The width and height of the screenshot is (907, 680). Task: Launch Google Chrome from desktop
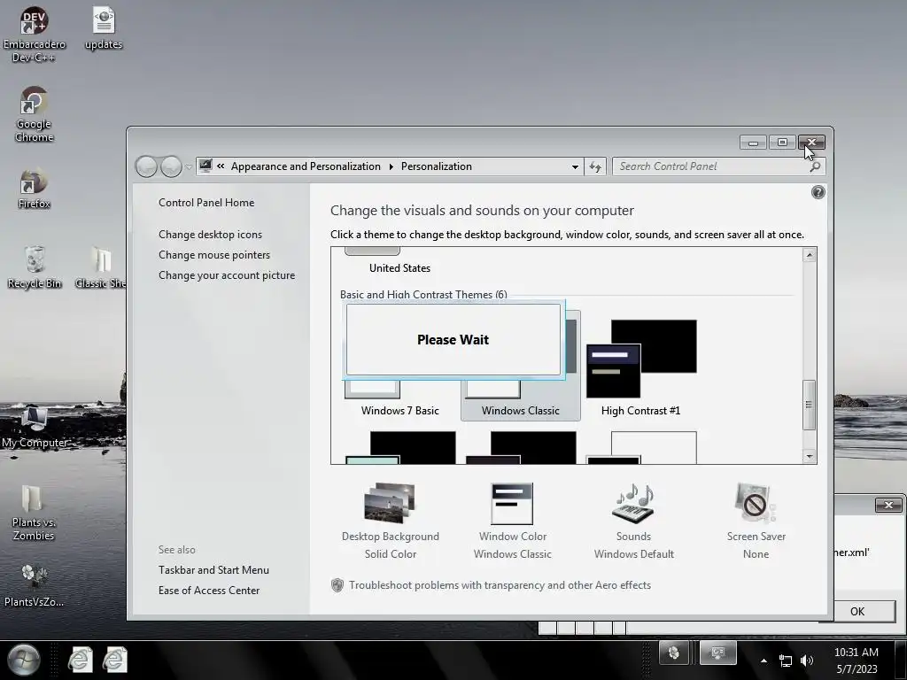(35, 114)
